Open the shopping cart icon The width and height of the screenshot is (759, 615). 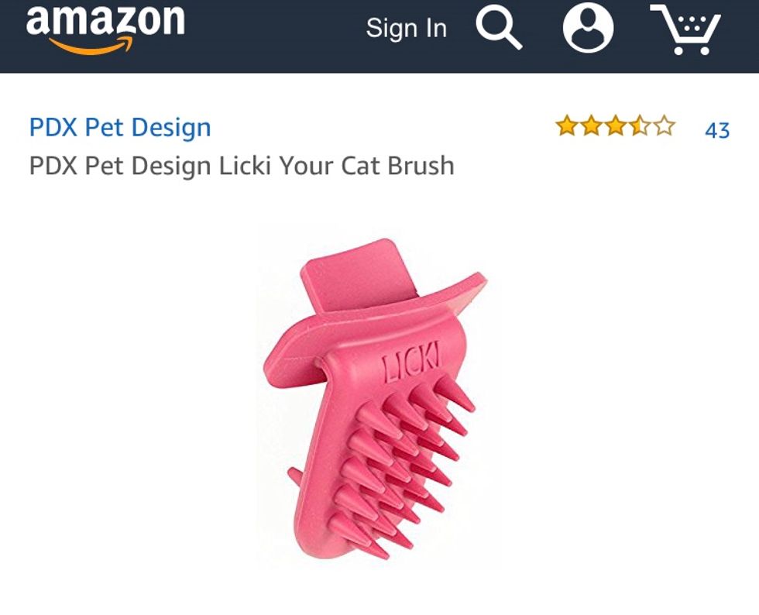tap(685, 29)
